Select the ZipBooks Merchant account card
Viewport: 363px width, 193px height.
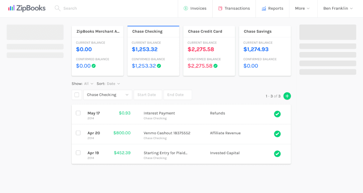tap(98, 51)
